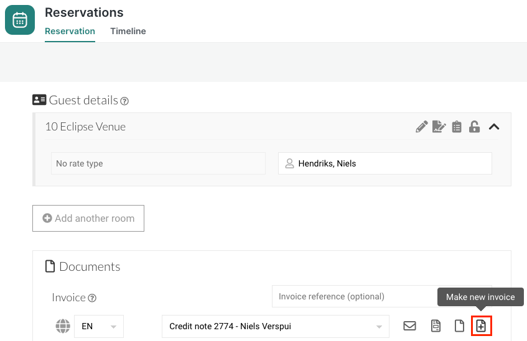Click the contract signing document icon

pos(439,127)
